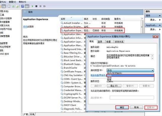Click the 确定 button
Viewport: 162px width, 116px height.
pos(122,107)
